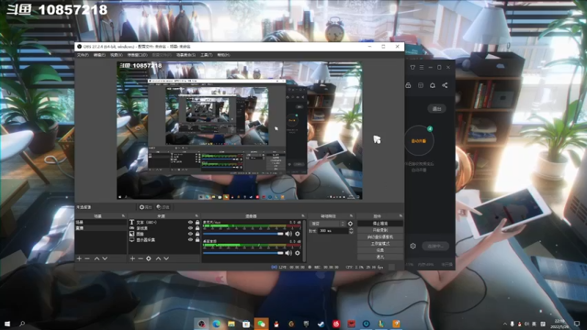Click the 启动虚拟摄像机 button
Screen dimensions: 587x330
380,237
